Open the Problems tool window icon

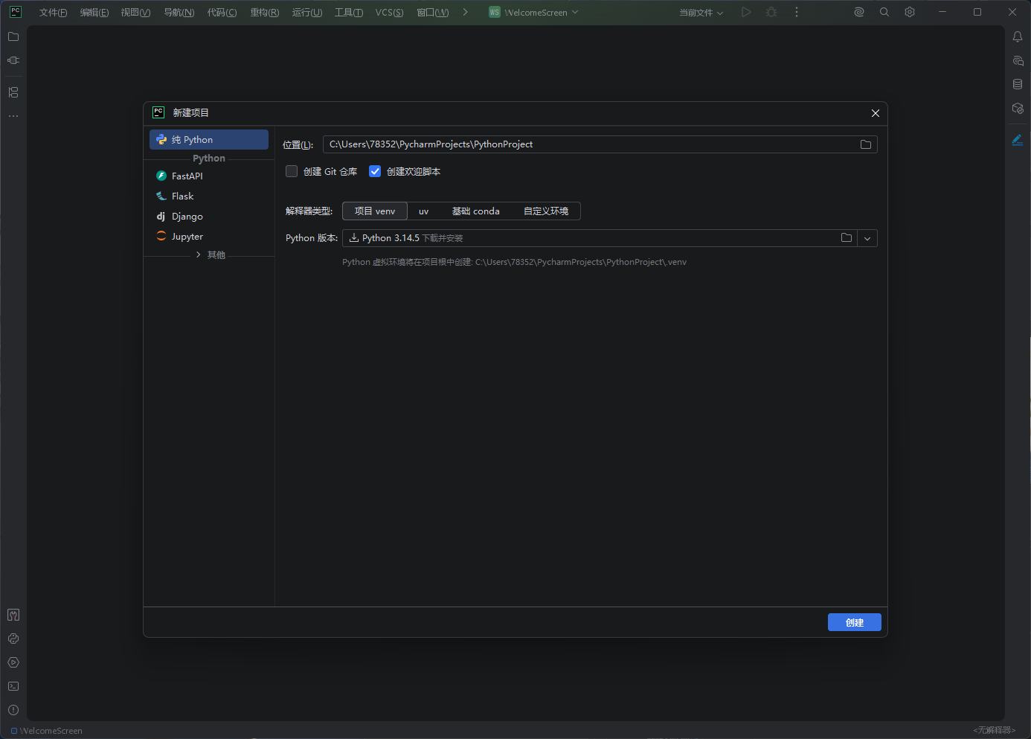pos(13,710)
